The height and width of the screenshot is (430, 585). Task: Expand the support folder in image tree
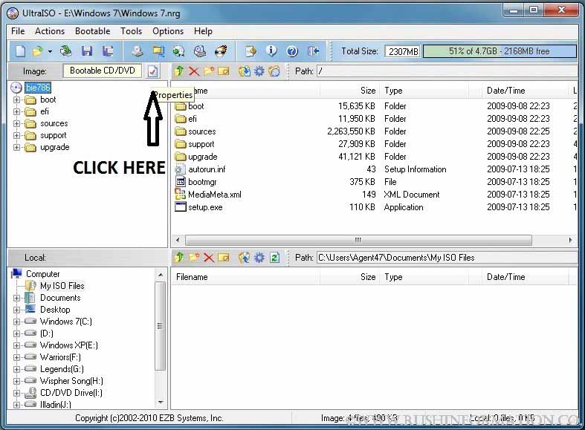tap(16, 136)
